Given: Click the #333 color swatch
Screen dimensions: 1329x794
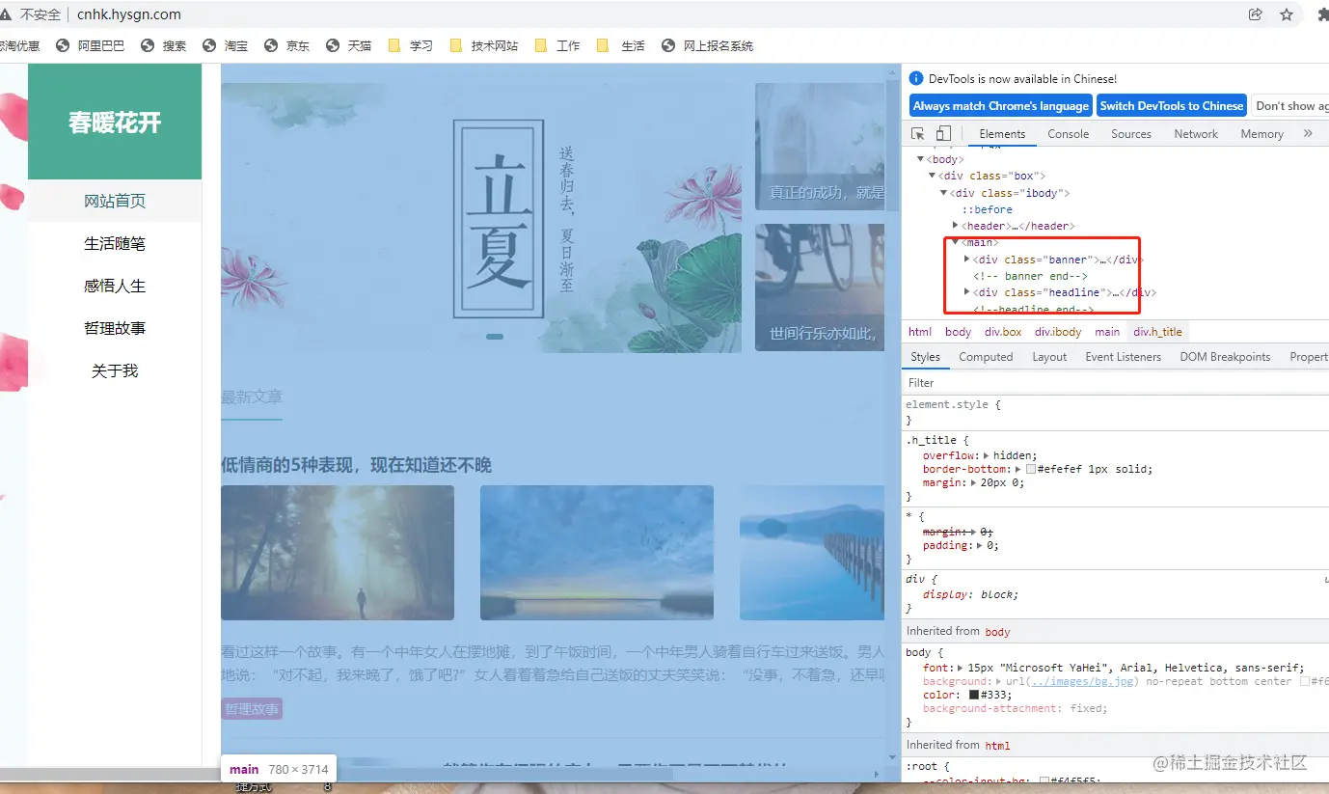Looking at the screenshot, I should 974,695.
